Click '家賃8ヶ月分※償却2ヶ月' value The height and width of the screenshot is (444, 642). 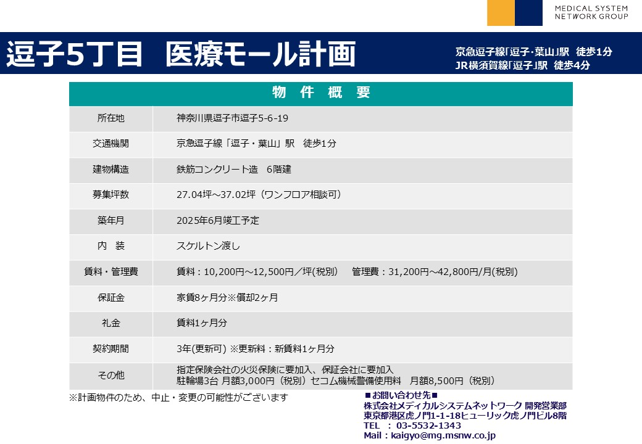point(227,297)
